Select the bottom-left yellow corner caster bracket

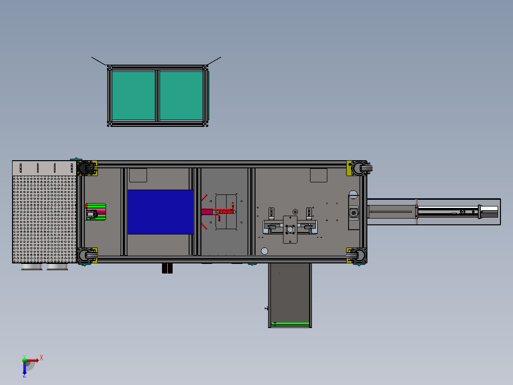[88, 255]
